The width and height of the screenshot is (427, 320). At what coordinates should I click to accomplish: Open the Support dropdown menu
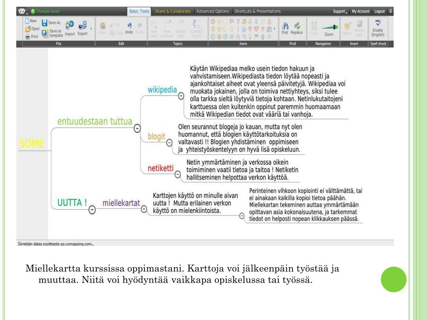click(340, 11)
